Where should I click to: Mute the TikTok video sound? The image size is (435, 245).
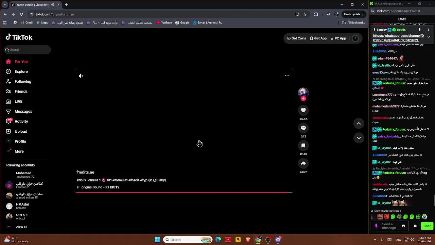click(x=81, y=76)
